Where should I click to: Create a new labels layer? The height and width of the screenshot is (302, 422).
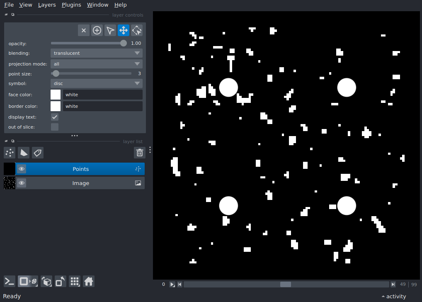(x=38, y=153)
